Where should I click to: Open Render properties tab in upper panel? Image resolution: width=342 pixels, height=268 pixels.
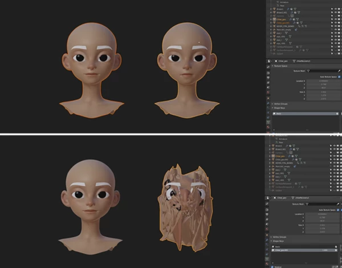[268, 73]
